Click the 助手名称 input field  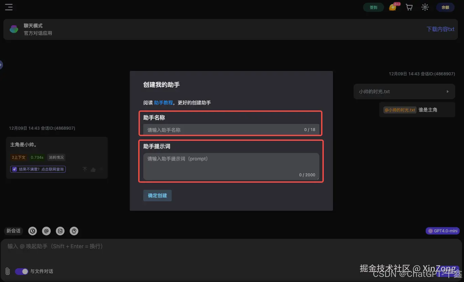[231, 129]
